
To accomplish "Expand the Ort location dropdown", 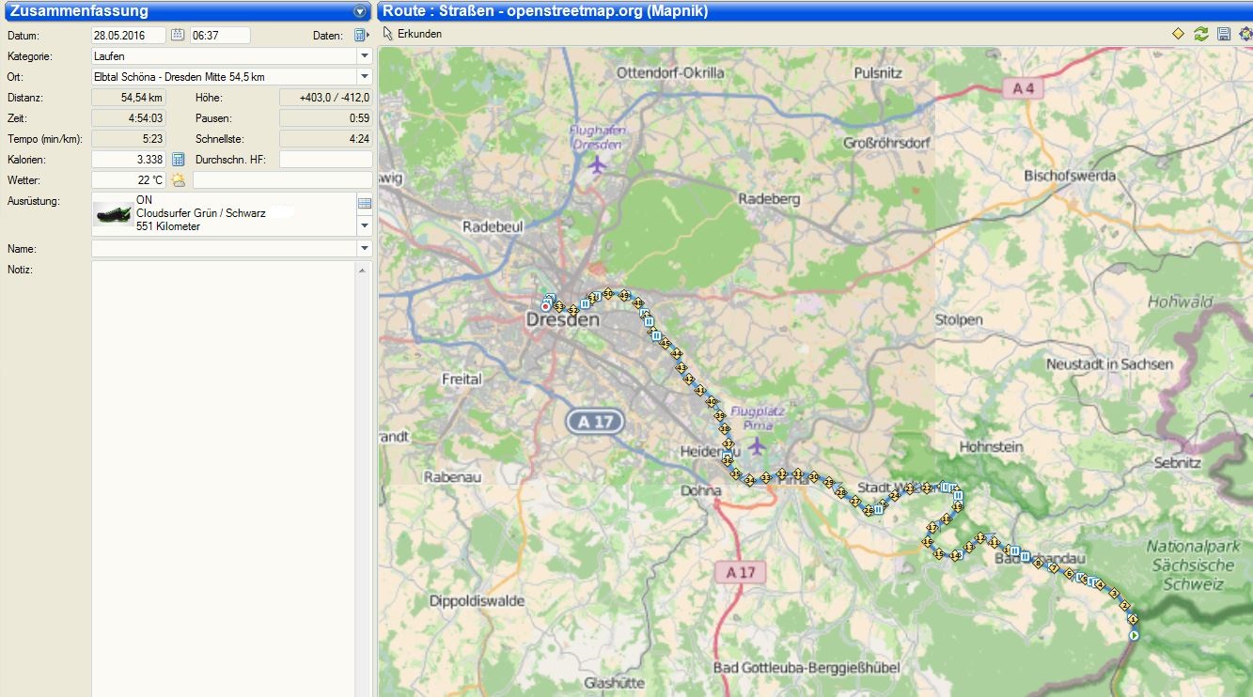I will tap(365, 76).
